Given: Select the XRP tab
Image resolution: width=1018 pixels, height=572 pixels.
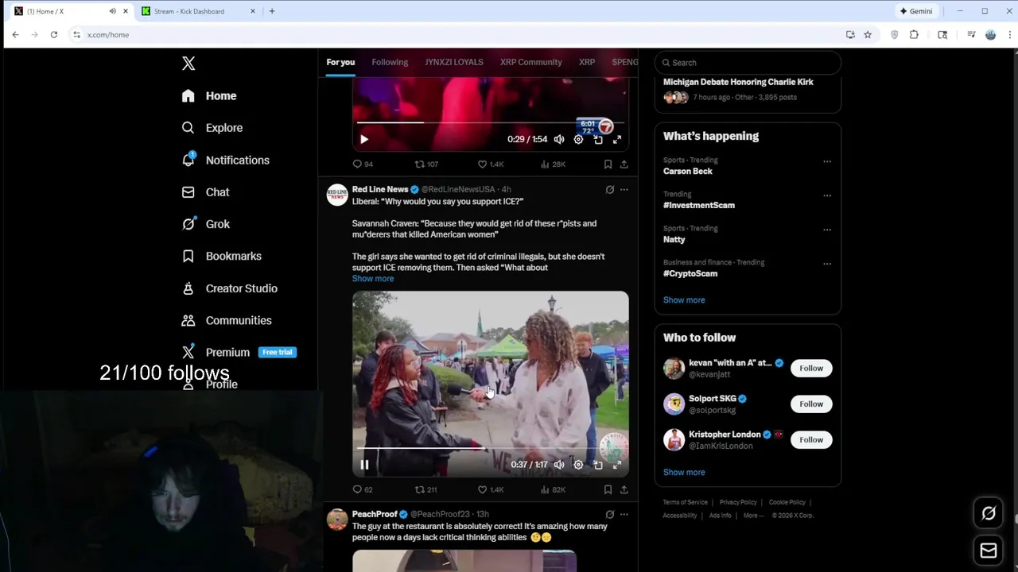Looking at the screenshot, I should (587, 62).
